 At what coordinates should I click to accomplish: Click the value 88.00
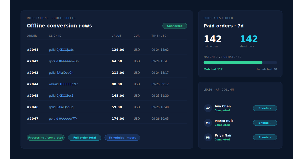[x=117, y=84]
